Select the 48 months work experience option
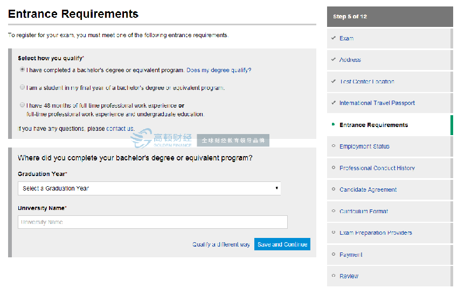458x295 pixels. (x=22, y=105)
